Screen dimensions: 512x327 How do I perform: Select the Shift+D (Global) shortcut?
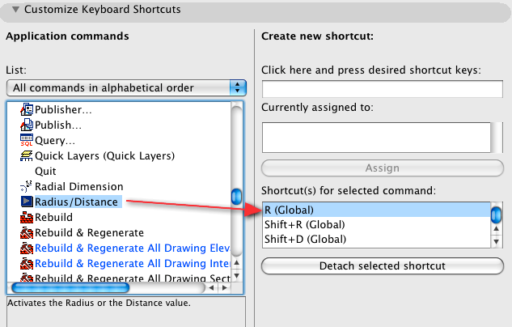[x=304, y=239]
